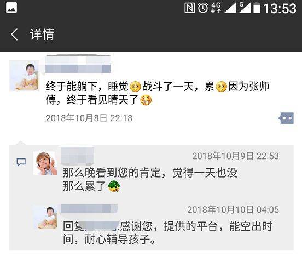Tap the baby avatar in the reply comment
Viewport: 302px width, 262px height.
[45, 218]
